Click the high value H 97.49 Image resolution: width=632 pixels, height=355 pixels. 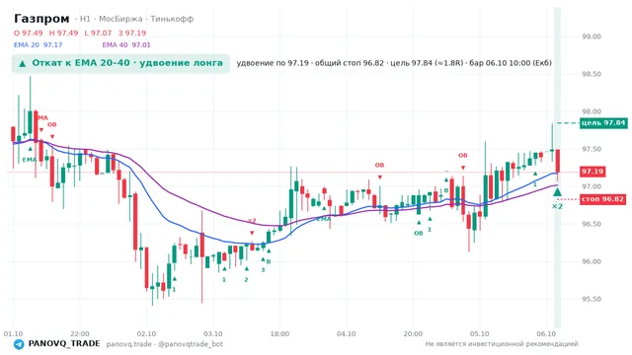coord(63,33)
